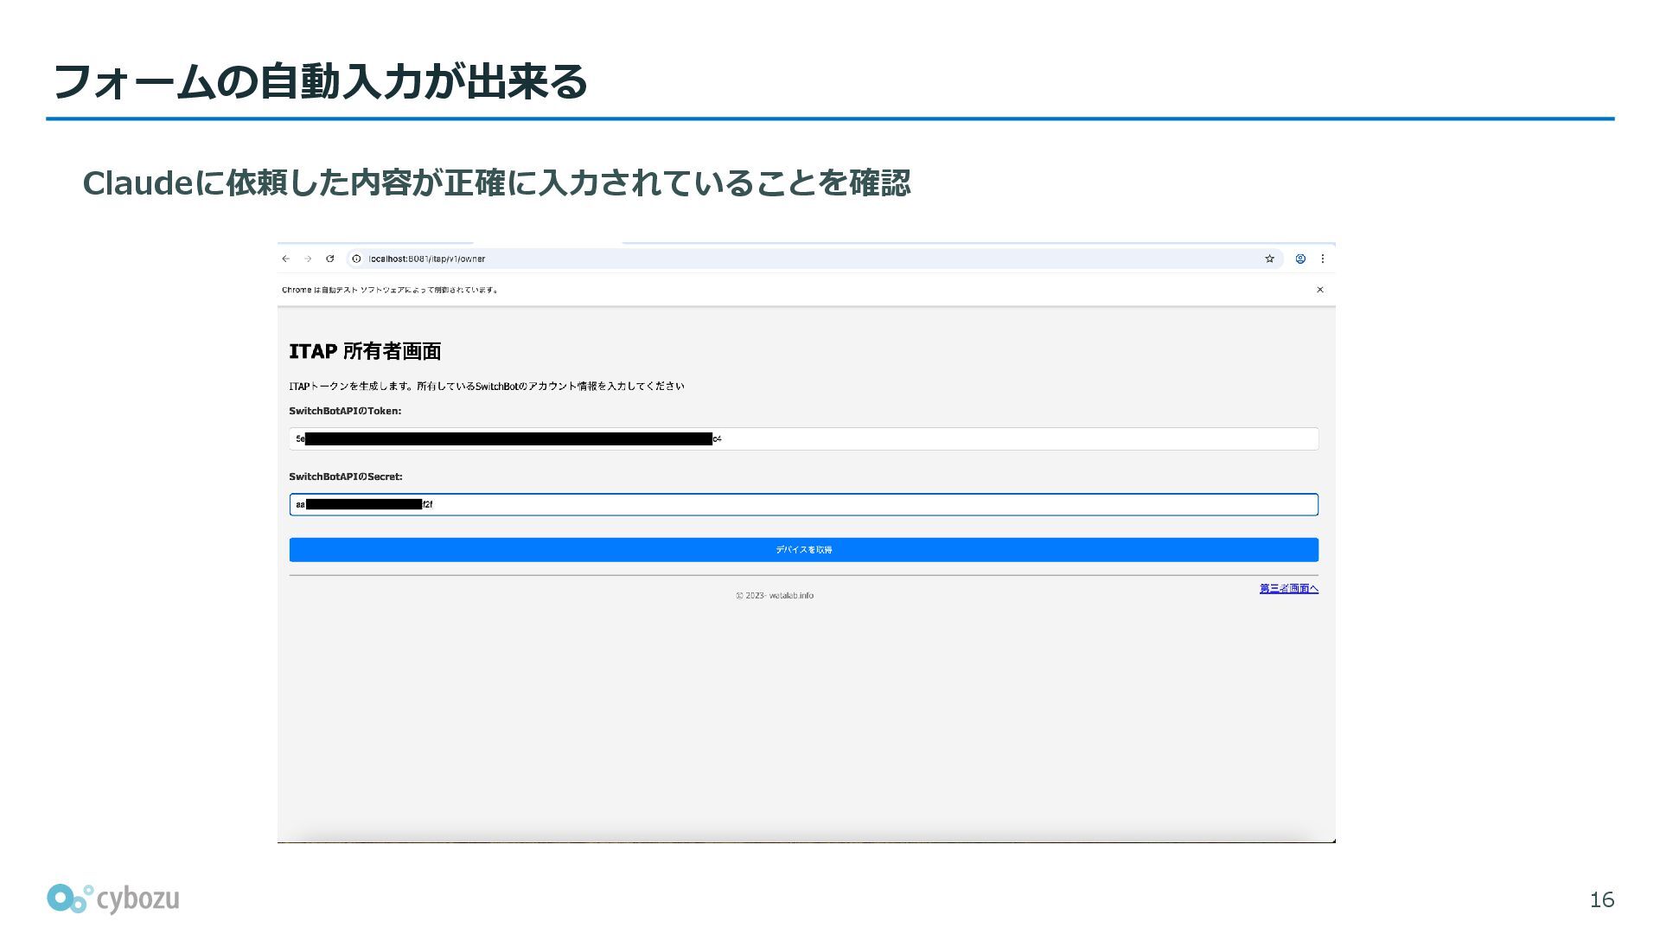Screen dimensions: 1660x934
Task: Click the SwitchBotAPIのSecret label
Action: point(345,477)
